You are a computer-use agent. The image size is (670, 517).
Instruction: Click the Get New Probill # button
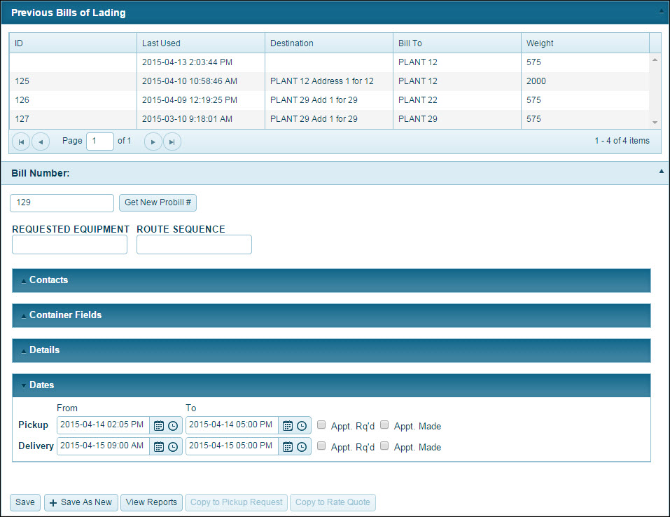158,203
